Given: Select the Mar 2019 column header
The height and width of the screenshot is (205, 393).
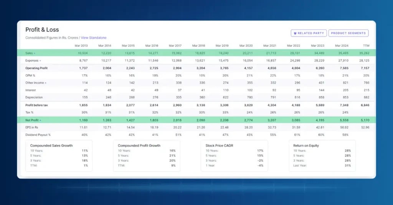Looking at the screenshot, I should click(x=222, y=46).
